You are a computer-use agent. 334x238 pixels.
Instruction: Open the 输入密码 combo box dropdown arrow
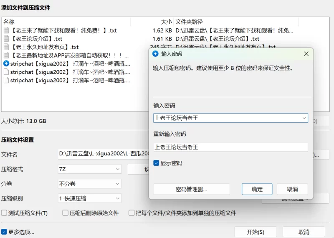(x=304, y=118)
